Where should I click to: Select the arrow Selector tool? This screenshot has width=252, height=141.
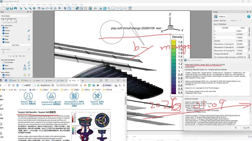[21, 8]
